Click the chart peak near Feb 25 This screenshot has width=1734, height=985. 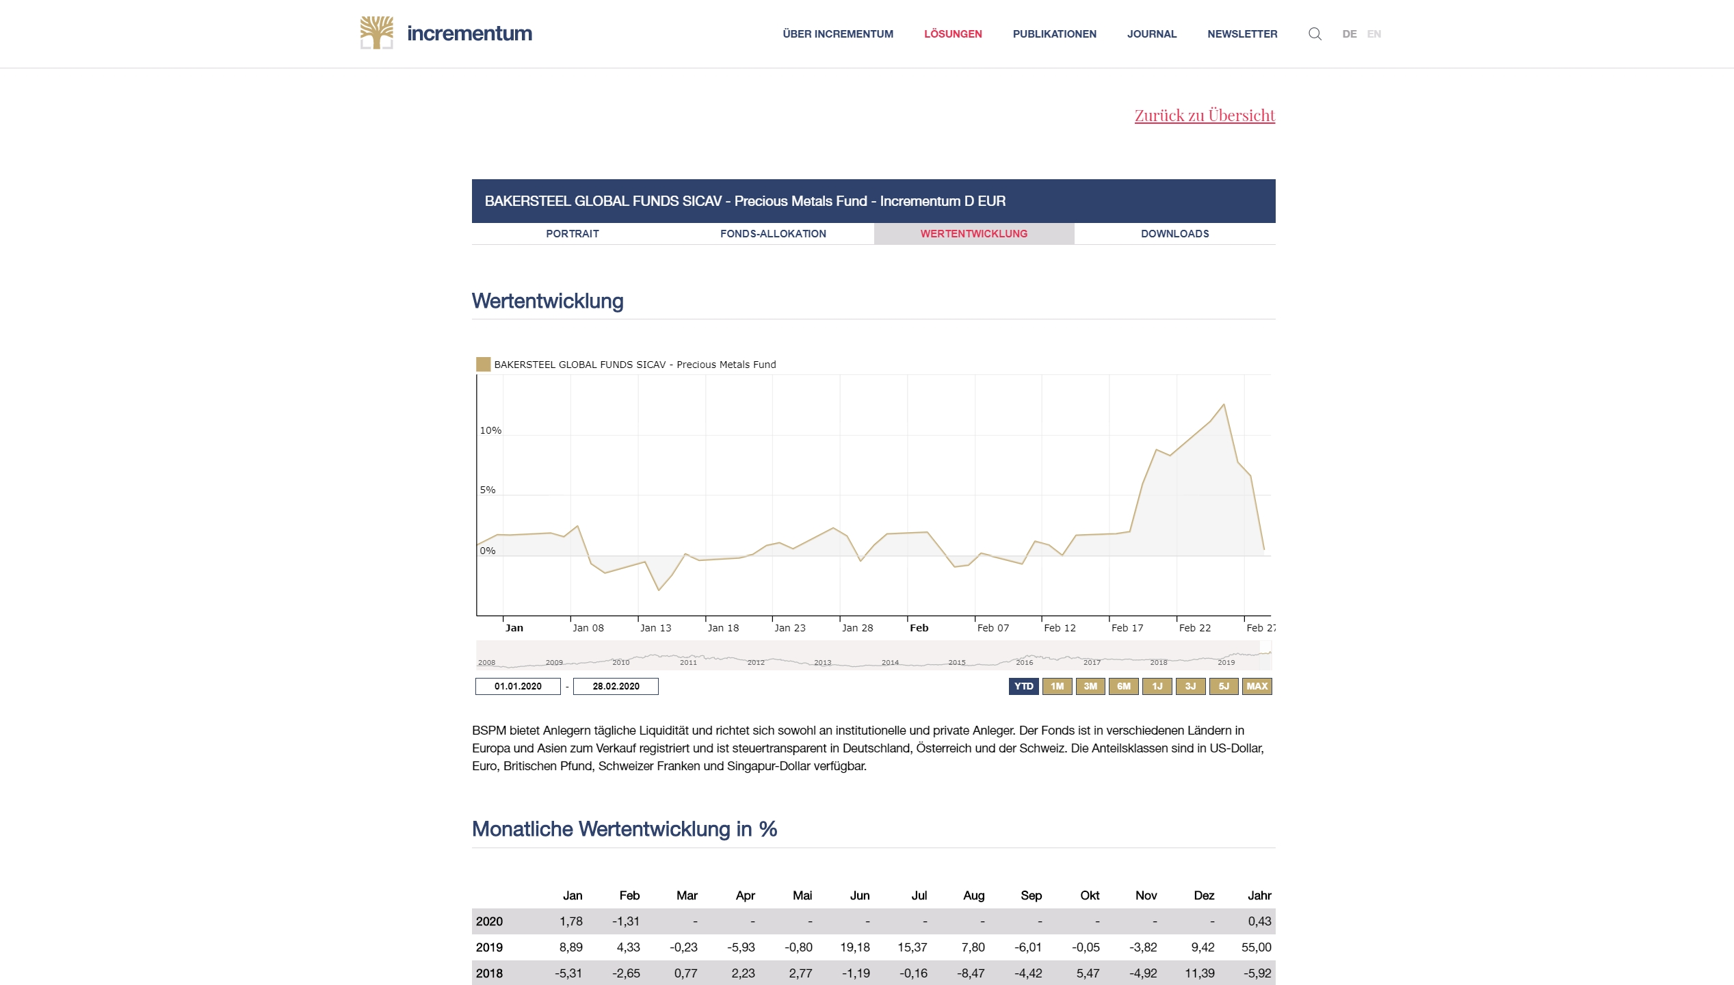(x=1224, y=405)
